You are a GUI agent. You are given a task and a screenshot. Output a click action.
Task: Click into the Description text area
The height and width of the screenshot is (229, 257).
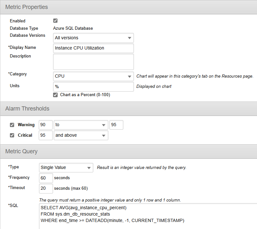[93, 62]
